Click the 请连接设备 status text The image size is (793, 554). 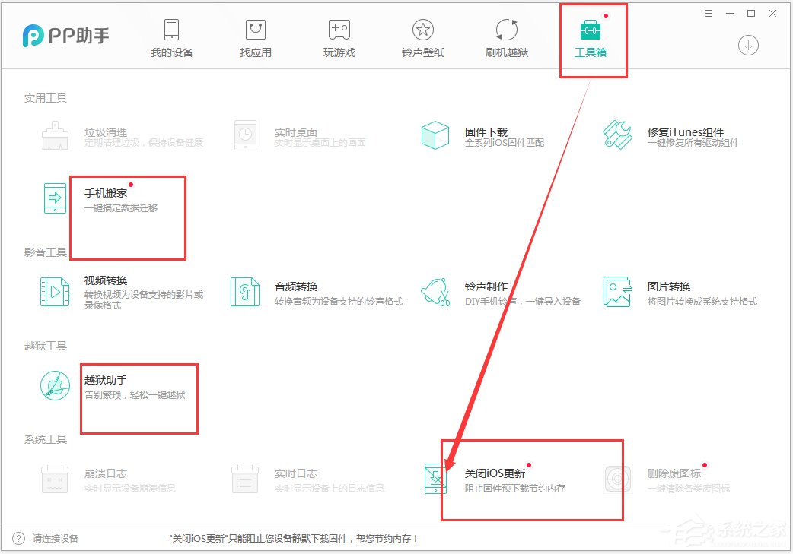point(56,538)
